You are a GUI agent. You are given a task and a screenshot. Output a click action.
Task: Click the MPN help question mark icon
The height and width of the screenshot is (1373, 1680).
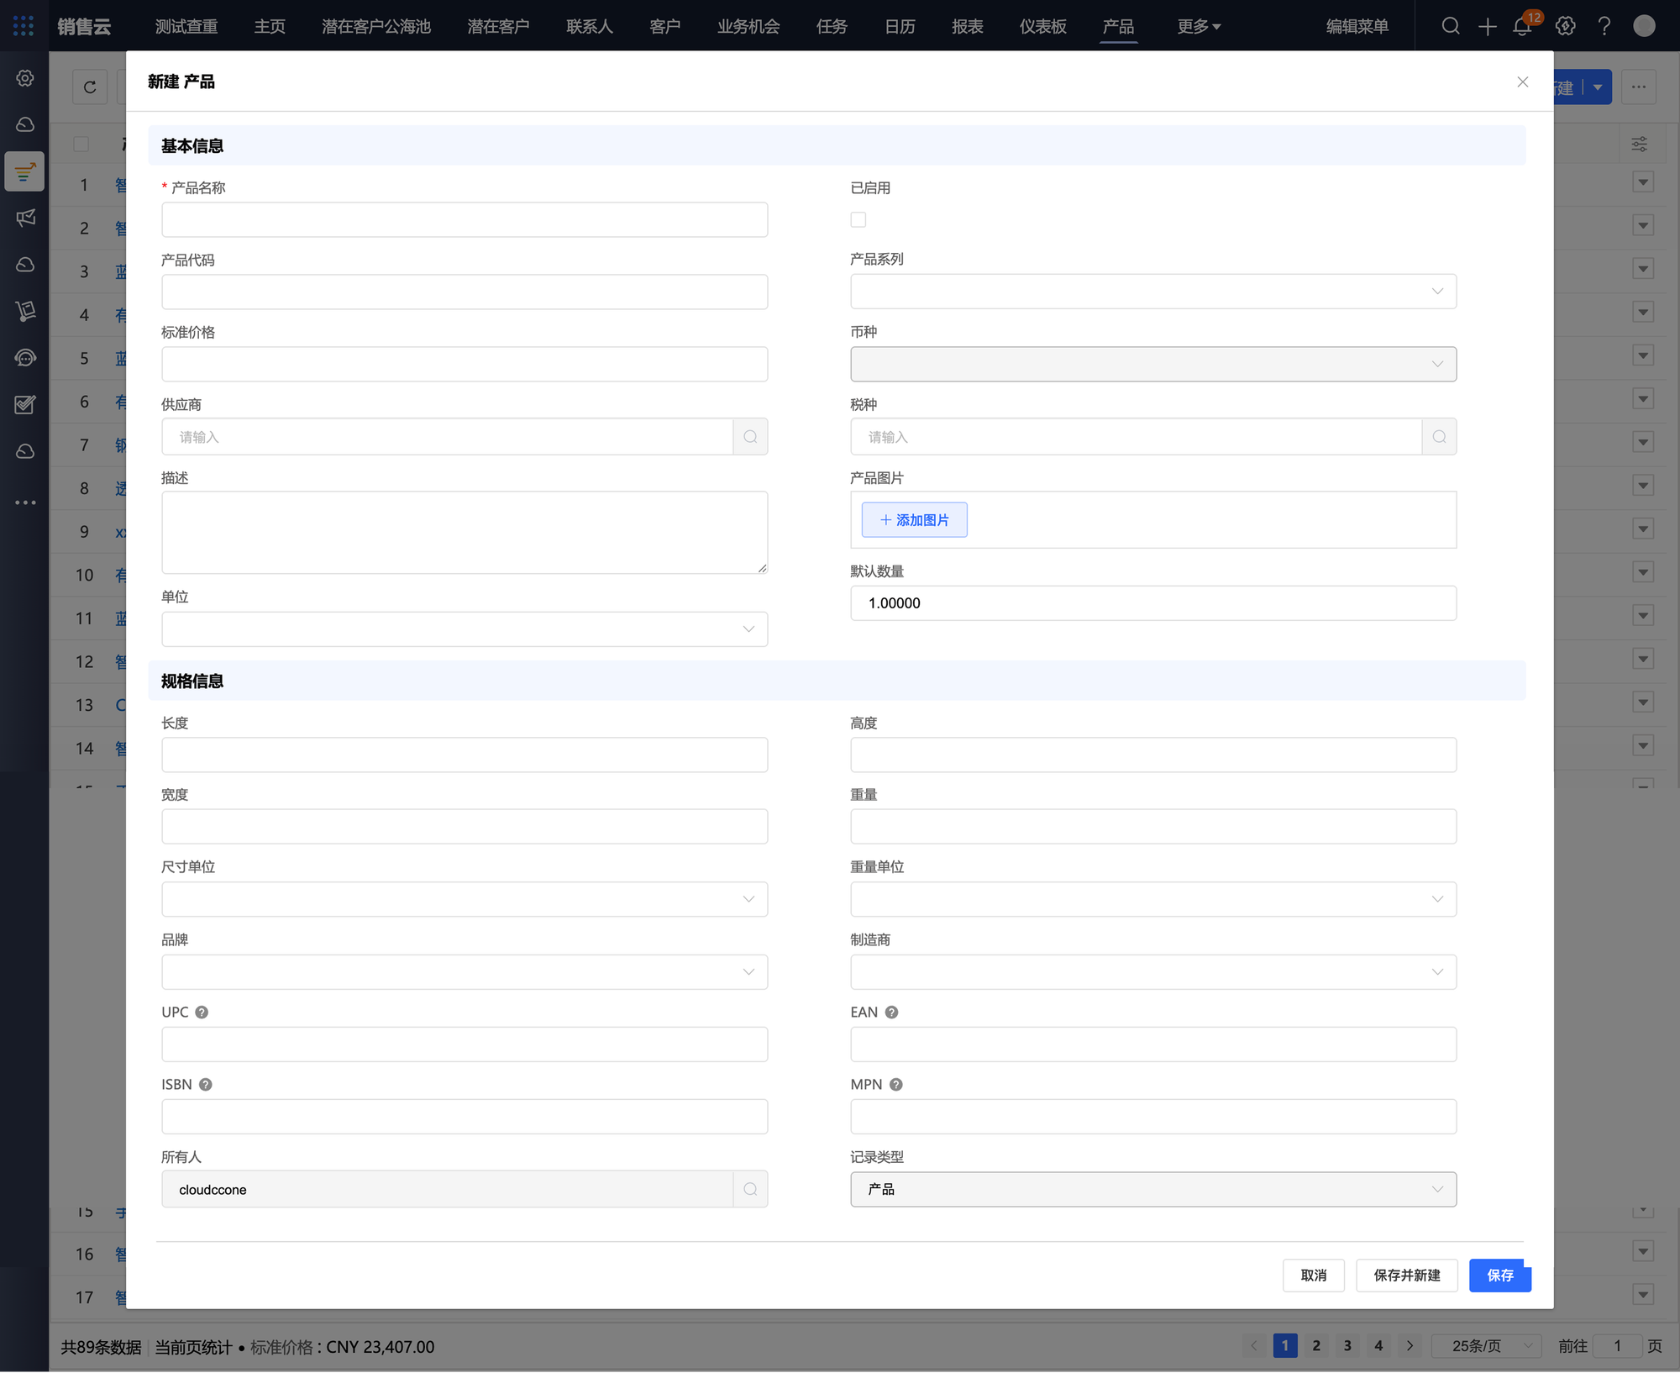point(896,1085)
